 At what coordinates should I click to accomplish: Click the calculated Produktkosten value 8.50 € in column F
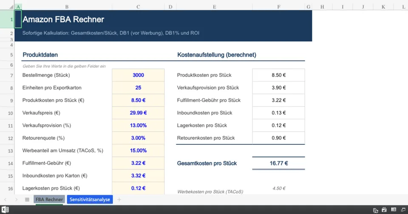point(279,75)
